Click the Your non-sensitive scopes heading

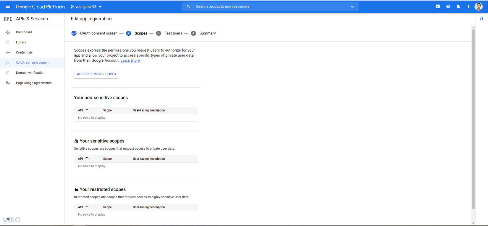[x=101, y=98]
